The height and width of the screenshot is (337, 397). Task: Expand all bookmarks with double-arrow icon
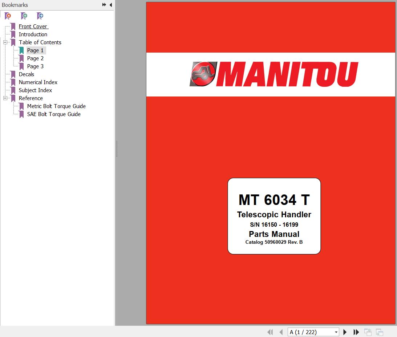pyautogui.click(x=104, y=5)
